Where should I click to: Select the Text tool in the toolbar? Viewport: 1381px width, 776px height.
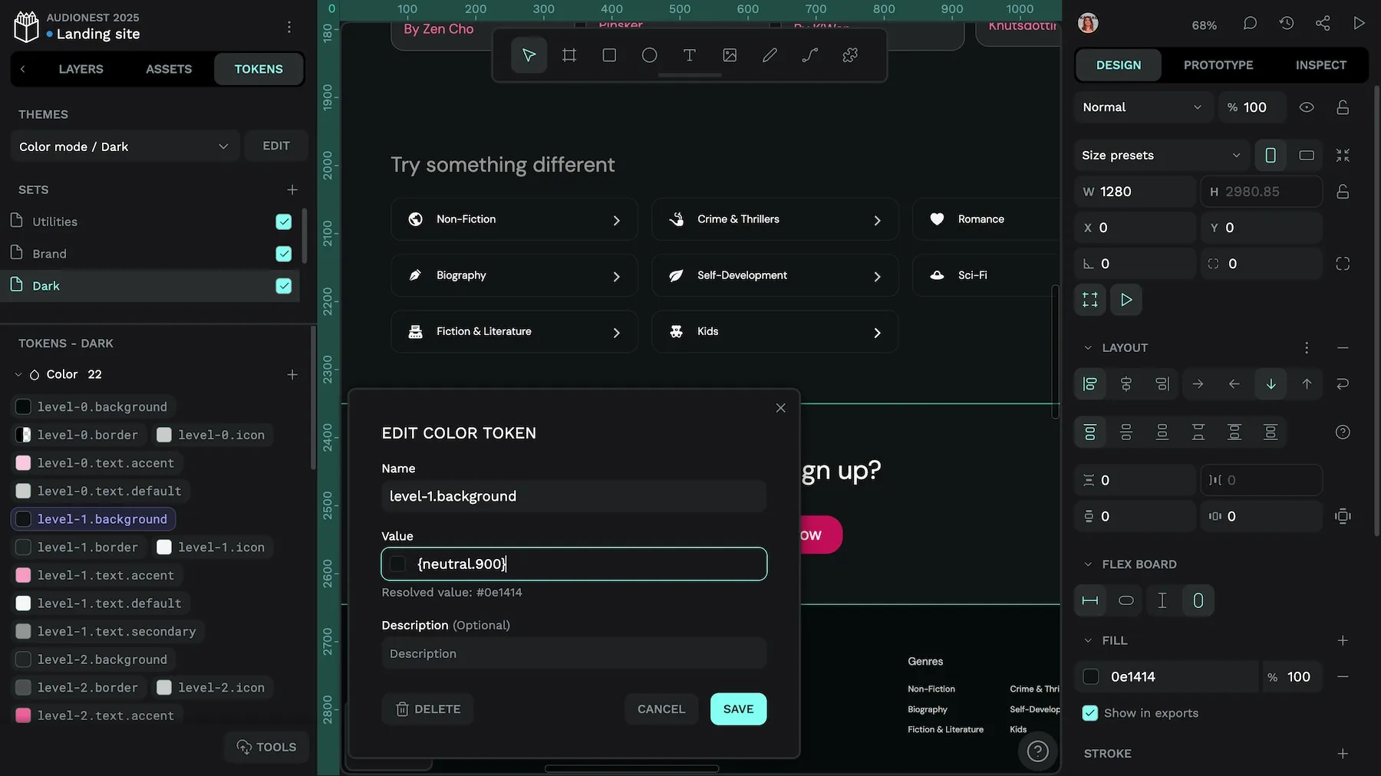(x=689, y=55)
